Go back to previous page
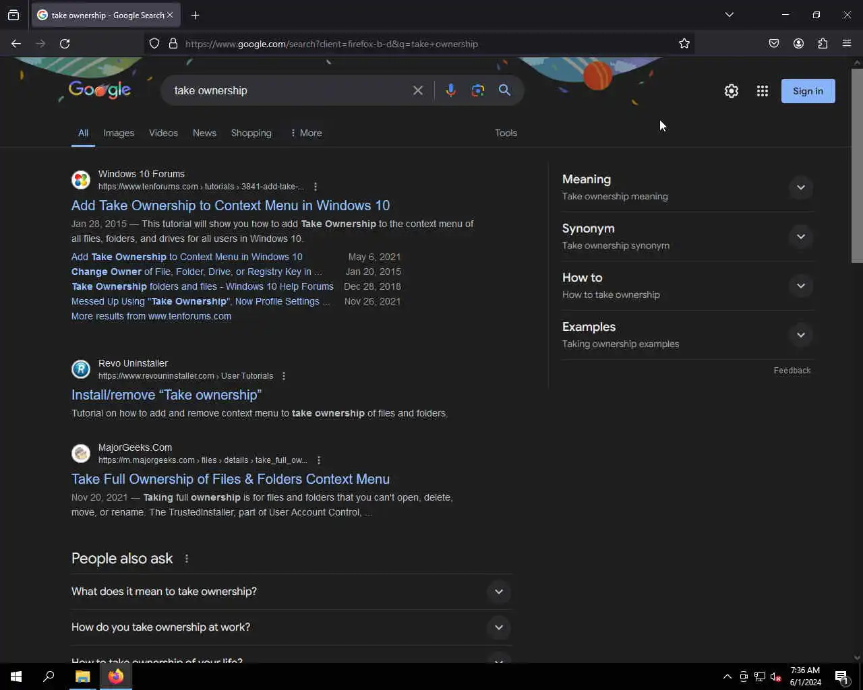The image size is (863, 690). (x=16, y=44)
